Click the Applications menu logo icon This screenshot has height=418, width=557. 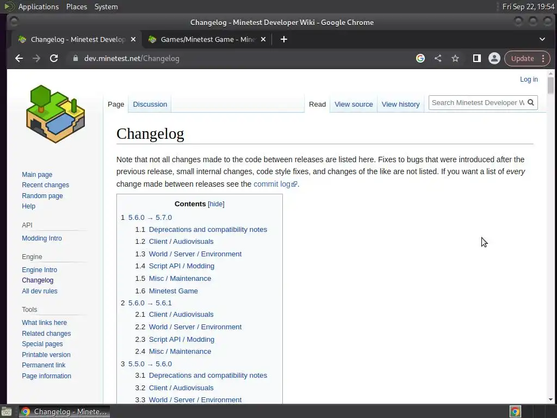click(x=9, y=7)
